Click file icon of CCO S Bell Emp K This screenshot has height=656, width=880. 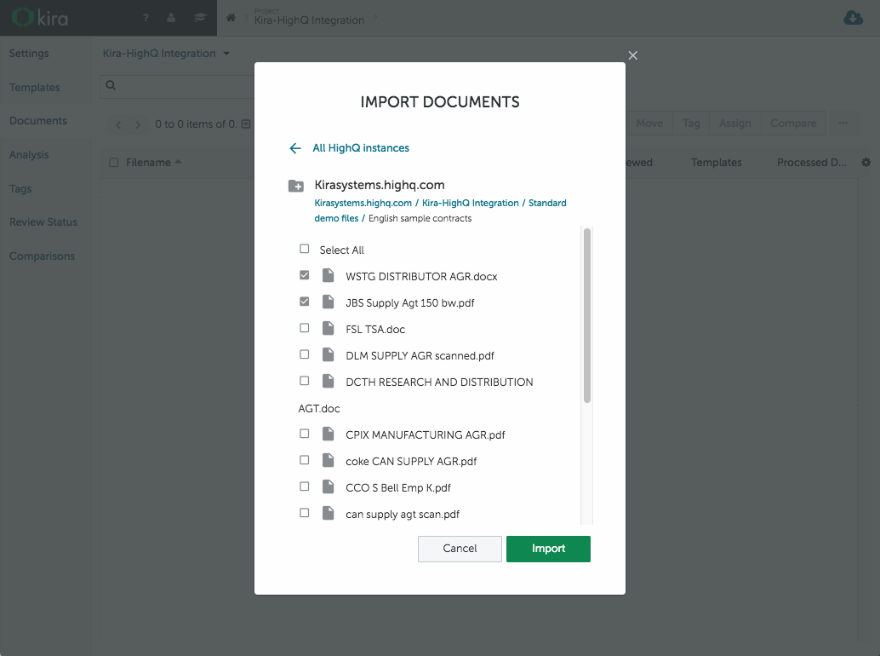tap(329, 486)
